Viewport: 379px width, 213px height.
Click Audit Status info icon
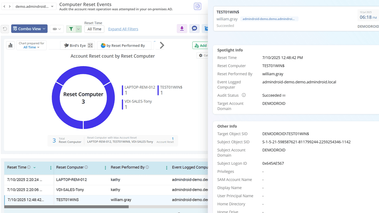pyautogui.click(x=244, y=95)
